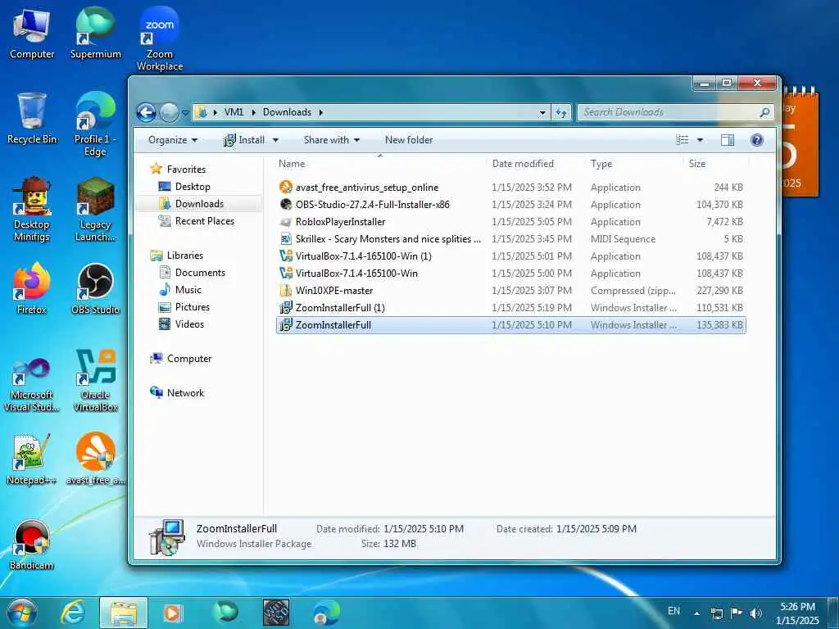Viewport: 839px width, 629px height.
Task: Click taskbar Supermium icon
Action: (224, 613)
